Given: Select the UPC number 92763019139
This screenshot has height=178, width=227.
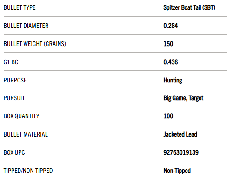Looking at the screenshot, I should (181, 152).
